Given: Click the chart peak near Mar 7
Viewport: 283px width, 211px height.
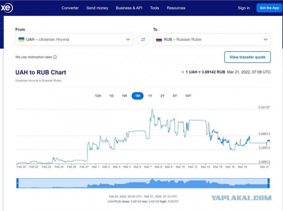Looking at the screenshot, I should click(x=152, y=110).
